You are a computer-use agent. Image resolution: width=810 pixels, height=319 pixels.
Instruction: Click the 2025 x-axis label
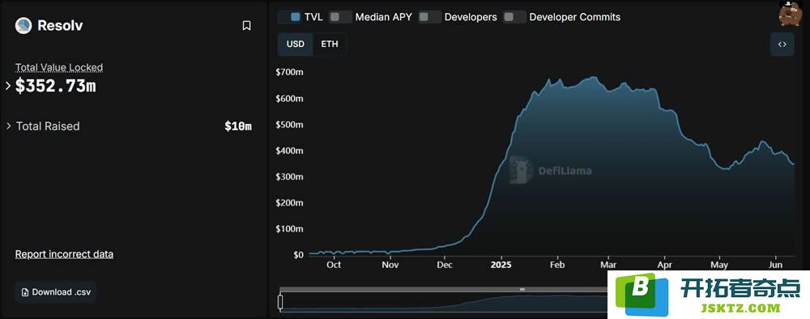coord(501,266)
